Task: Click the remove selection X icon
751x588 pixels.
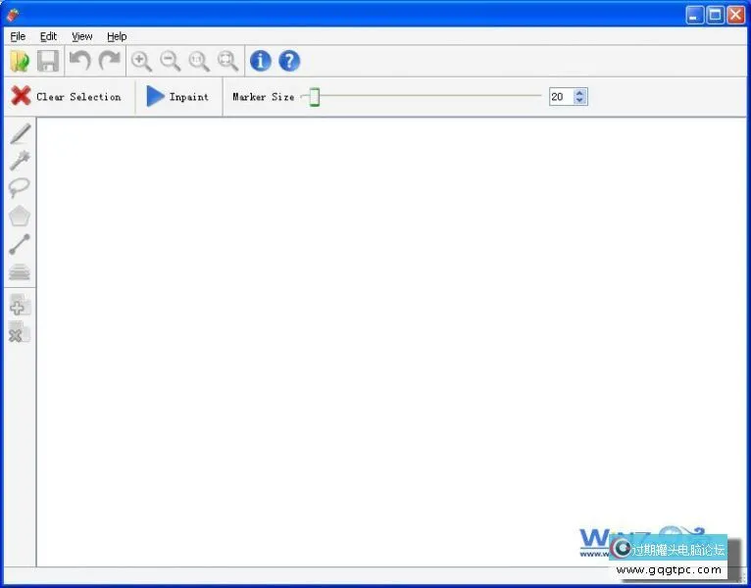Action: [21, 332]
